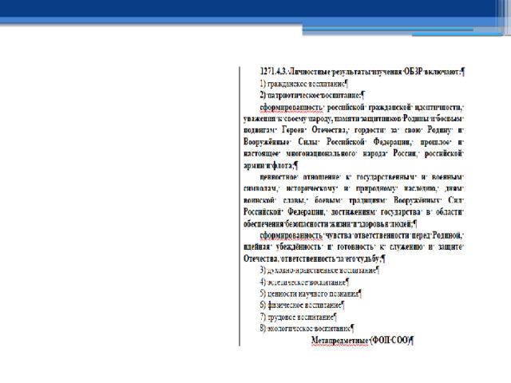Click line 'Российской Федерации, достижениям государства в области'
This screenshot has width=511, height=383.
[x=354, y=212]
